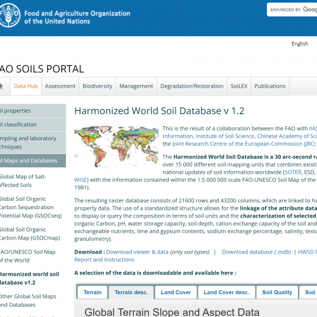Open Sampling and laboratory techniques item
This screenshot has height=317, width=317.
33,143
